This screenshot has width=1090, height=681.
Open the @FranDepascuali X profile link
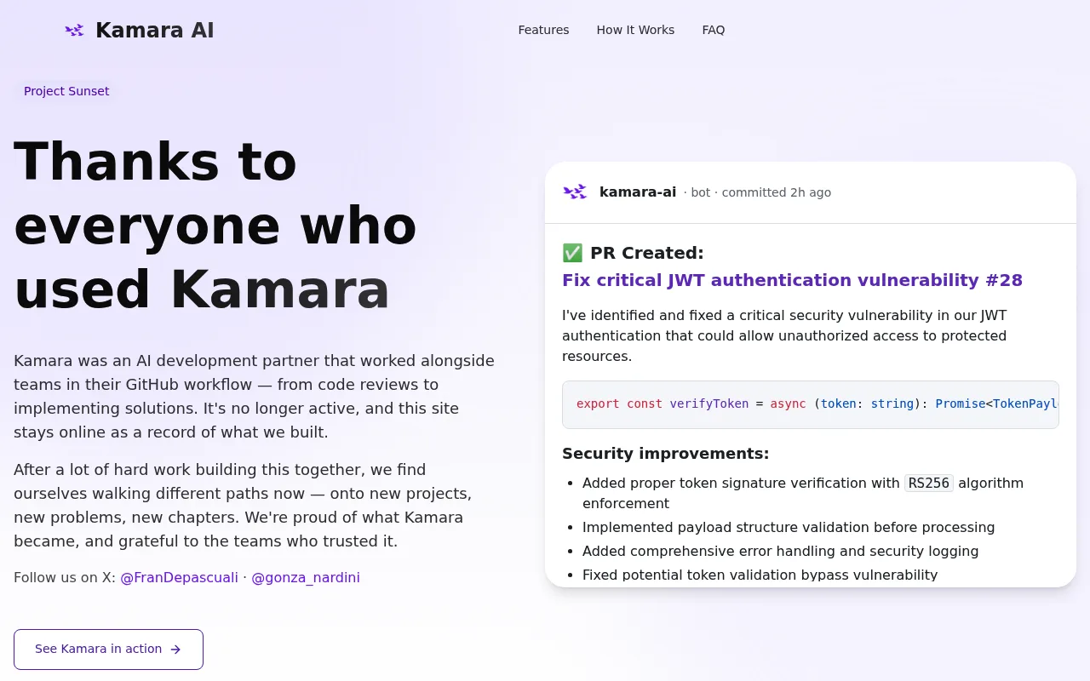pyautogui.click(x=179, y=577)
